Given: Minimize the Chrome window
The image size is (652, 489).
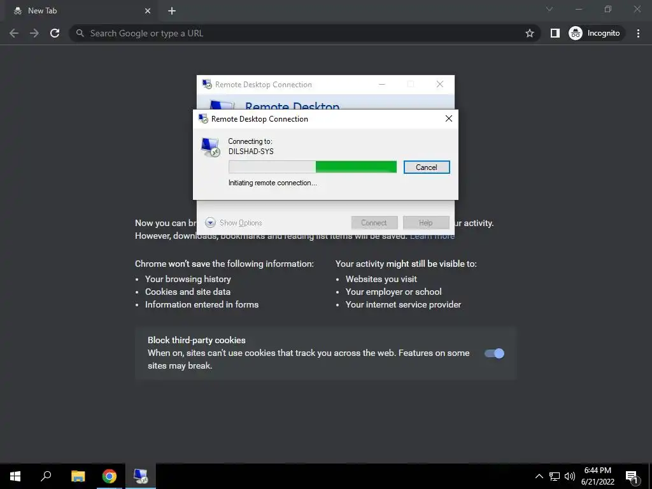Looking at the screenshot, I should tap(578, 9).
